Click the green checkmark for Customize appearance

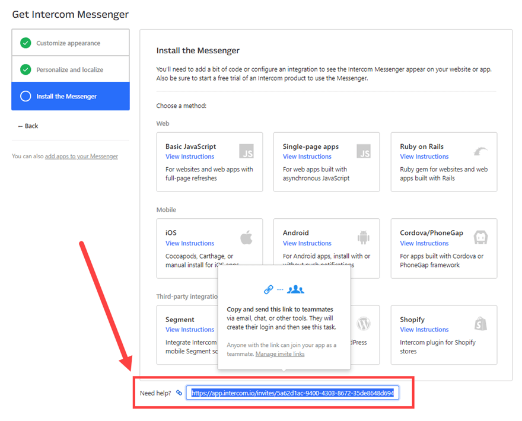26,42
